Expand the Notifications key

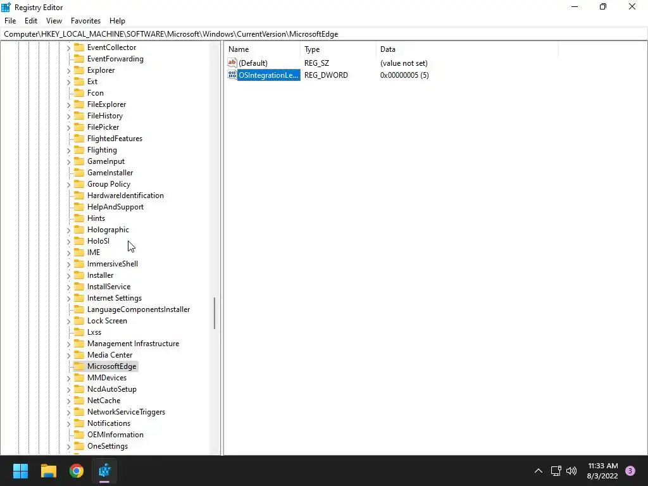(68, 423)
